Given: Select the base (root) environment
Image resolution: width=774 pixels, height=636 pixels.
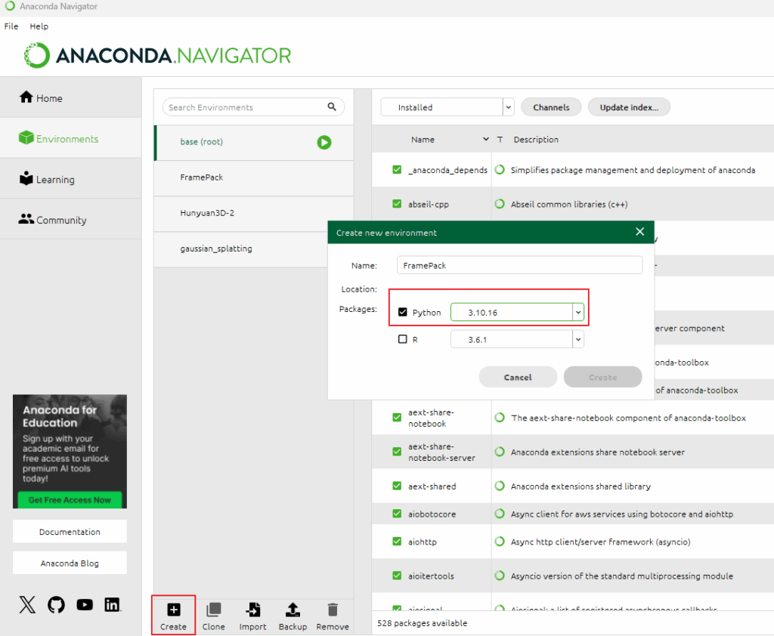Looking at the screenshot, I should tap(254, 143).
